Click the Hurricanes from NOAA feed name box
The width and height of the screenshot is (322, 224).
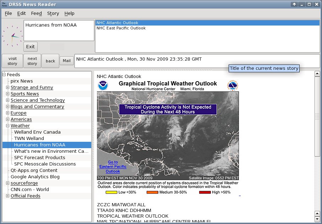(x=59, y=30)
